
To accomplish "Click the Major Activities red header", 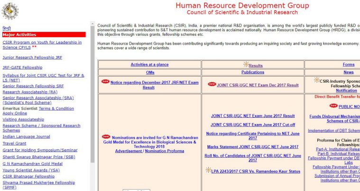I will [x=44, y=35].
